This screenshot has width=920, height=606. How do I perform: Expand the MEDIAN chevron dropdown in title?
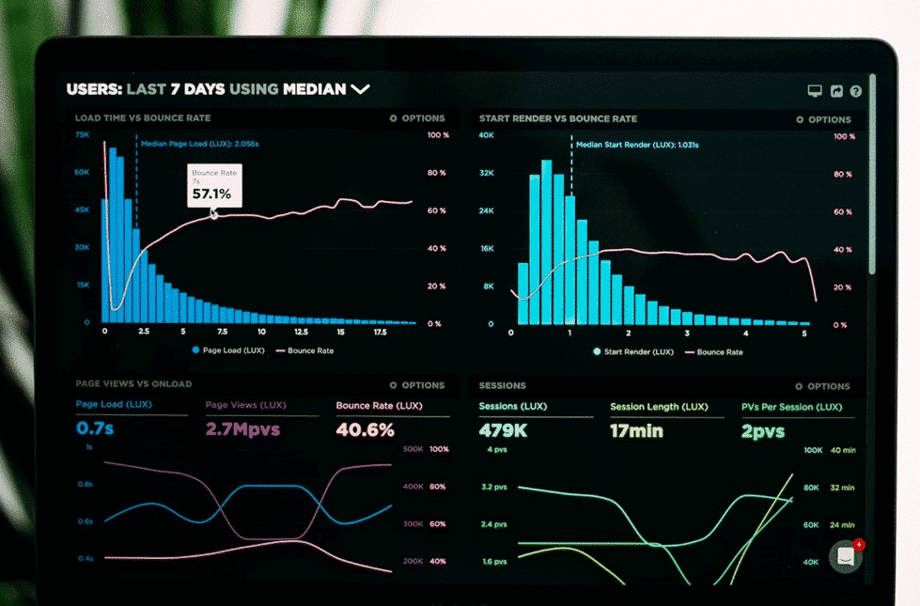[360, 89]
